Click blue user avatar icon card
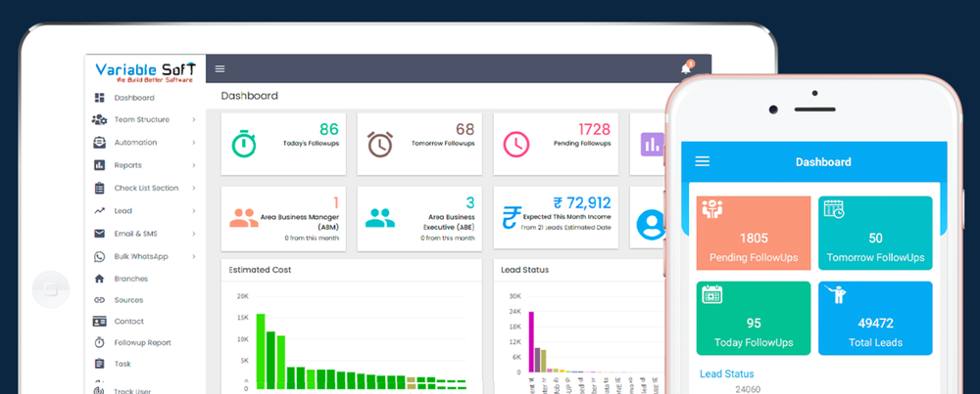The image size is (980, 394). tap(650, 225)
